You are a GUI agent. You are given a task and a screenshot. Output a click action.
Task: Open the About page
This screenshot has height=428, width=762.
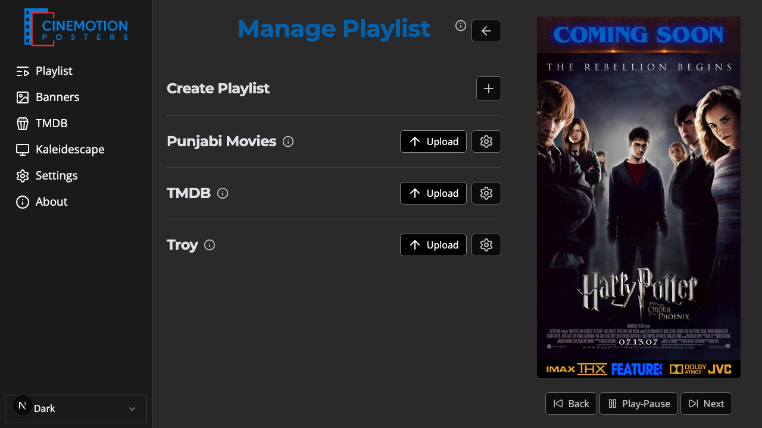[42, 202]
